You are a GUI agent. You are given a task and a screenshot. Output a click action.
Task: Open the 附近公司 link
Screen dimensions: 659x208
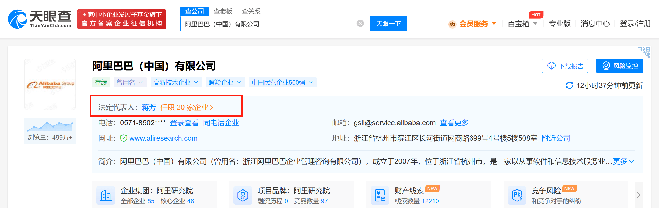pyautogui.click(x=556, y=138)
